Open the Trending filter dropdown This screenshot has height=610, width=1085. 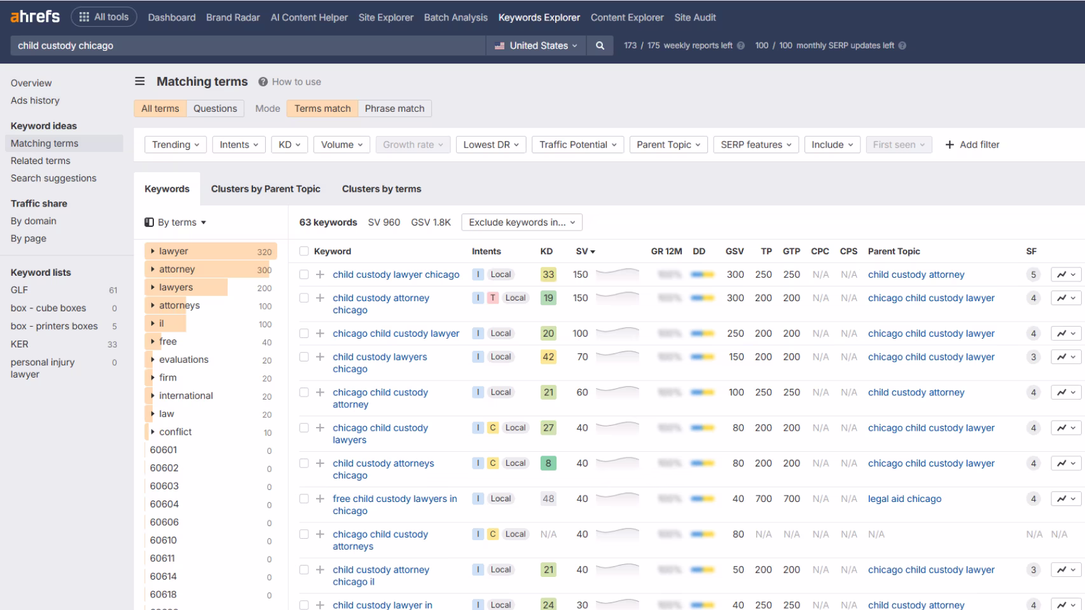click(176, 145)
